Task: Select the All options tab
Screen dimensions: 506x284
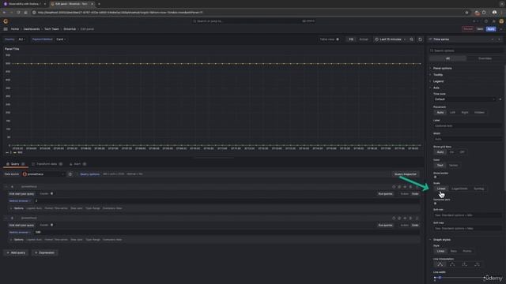Action: [447, 58]
